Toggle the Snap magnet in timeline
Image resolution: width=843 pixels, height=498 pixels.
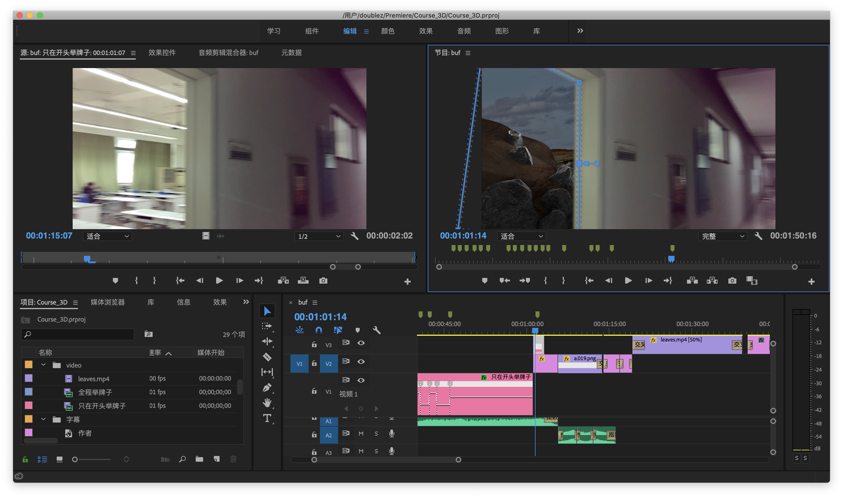(319, 330)
